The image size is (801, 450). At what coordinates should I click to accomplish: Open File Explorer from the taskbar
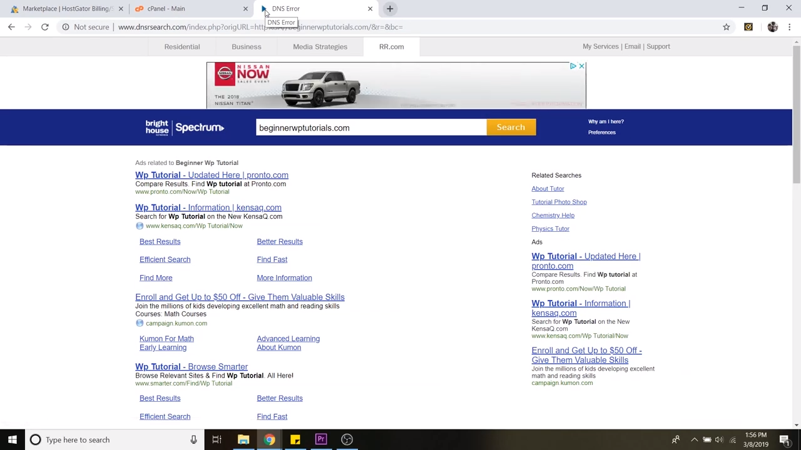click(243, 440)
